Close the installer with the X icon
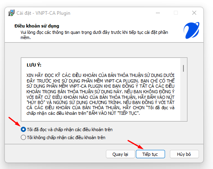Screen dimensions: 213x169 click(x=194, y=13)
